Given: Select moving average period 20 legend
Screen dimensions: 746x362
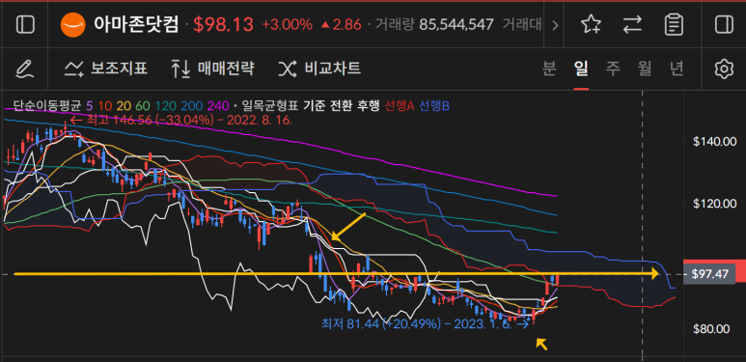Looking at the screenshot, I should (x=124, y=105).
